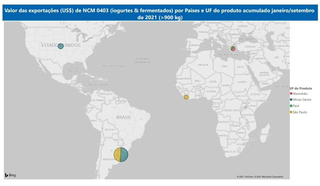
Task: Click the Minas Gerais teal legend swatch
Action: (291, 100)
